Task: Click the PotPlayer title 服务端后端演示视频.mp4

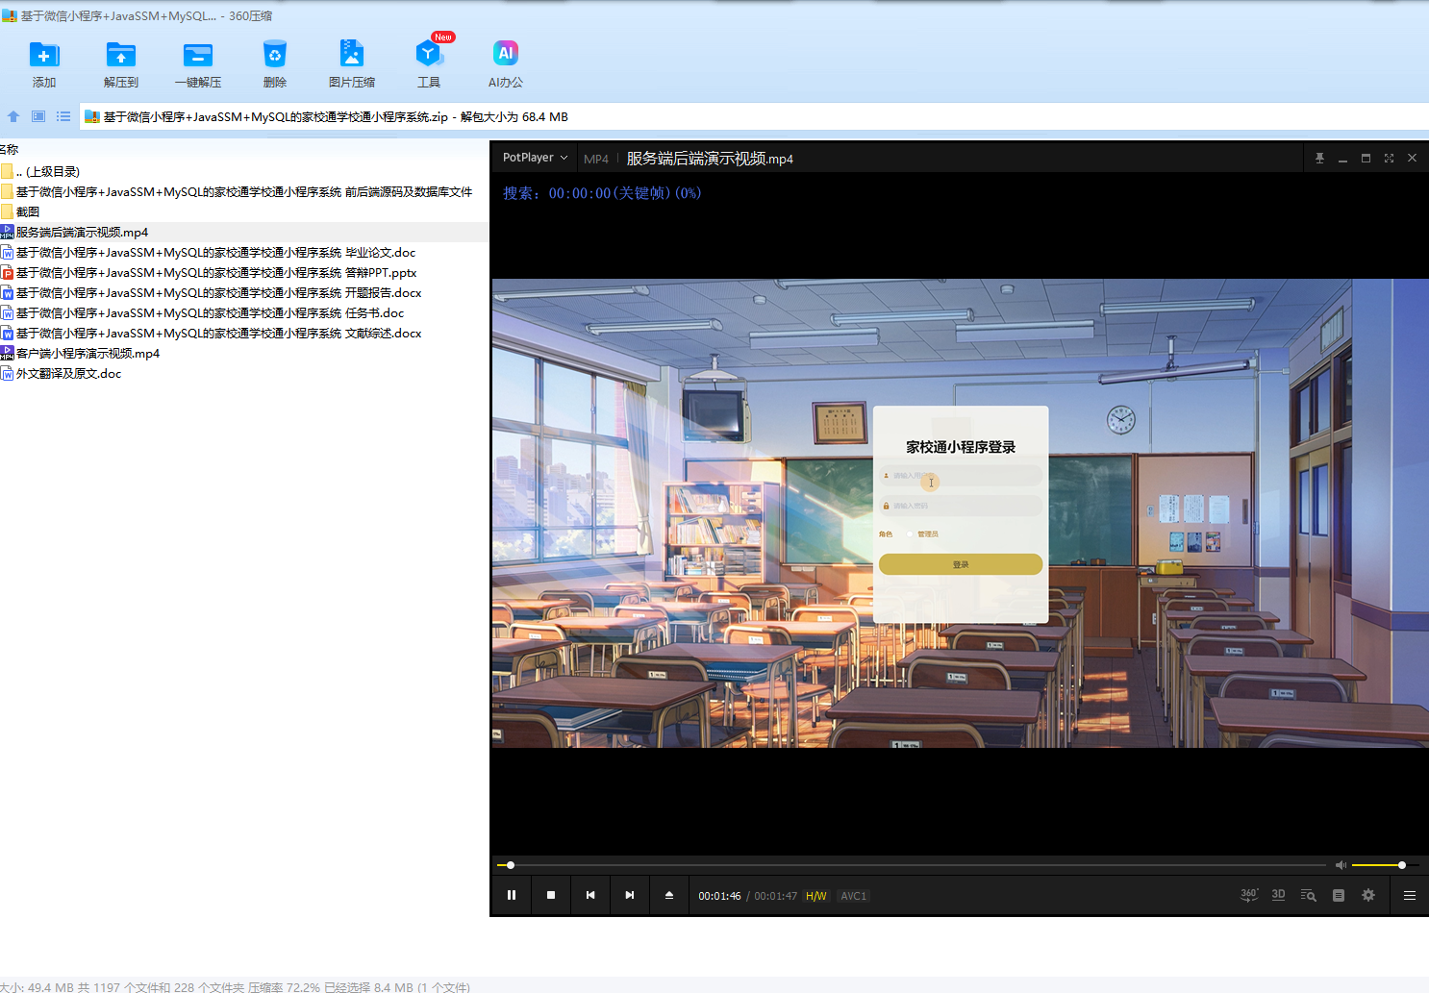Action: (x=710, y=159)
